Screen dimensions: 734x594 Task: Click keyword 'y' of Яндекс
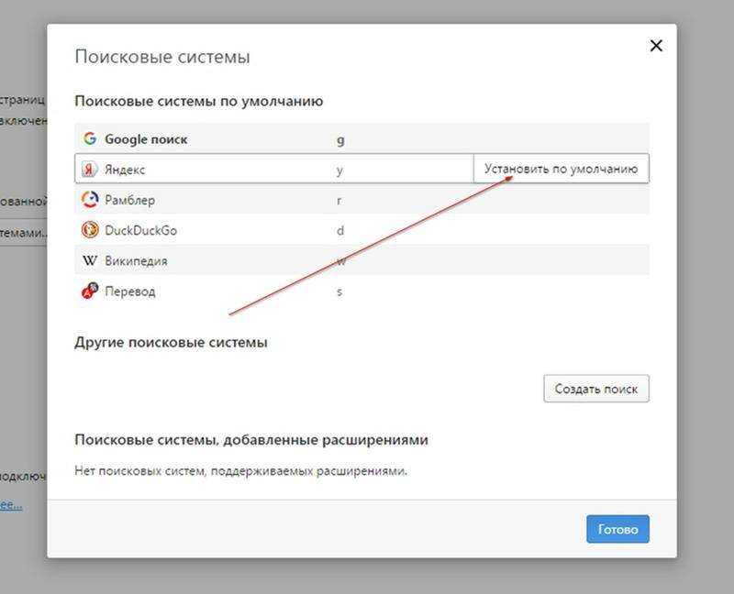(339, 170)
